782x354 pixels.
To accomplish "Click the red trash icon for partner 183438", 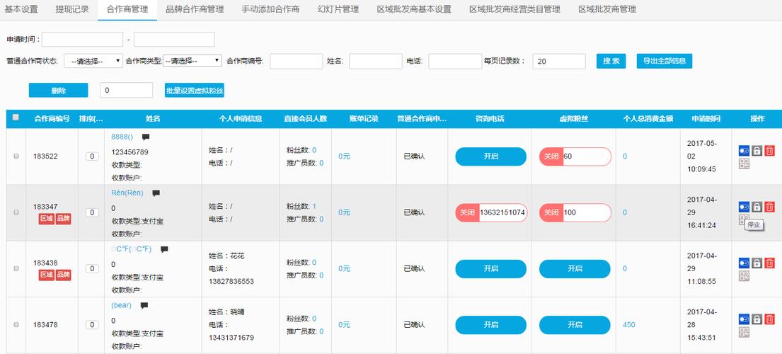I will 769,263.
